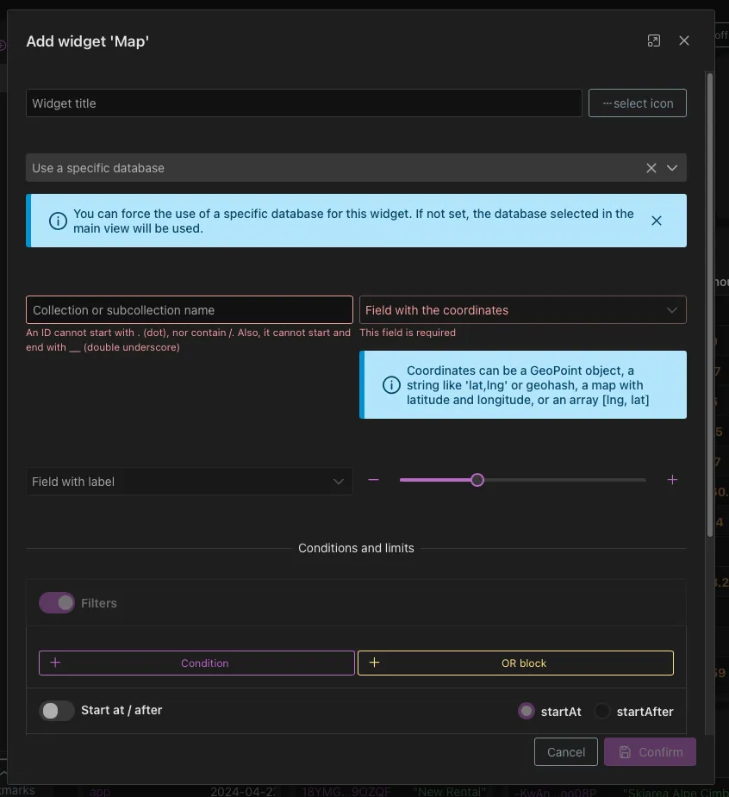Close the Add widget dialog
Viewport: 729px width, 797px height.
pos(684,41)
